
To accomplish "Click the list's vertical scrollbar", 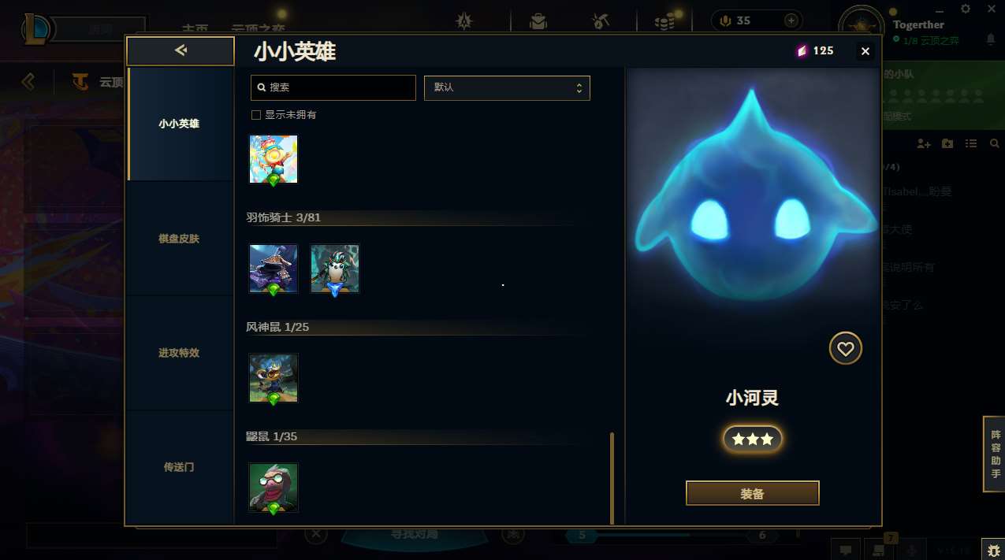I will point(612,478).
